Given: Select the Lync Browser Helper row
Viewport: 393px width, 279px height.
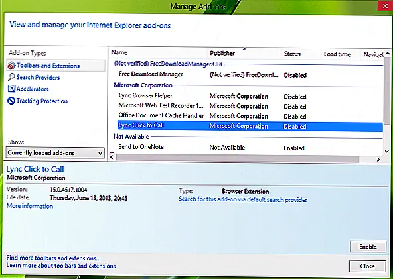Looking at the screenshot, I should point(250,96).
